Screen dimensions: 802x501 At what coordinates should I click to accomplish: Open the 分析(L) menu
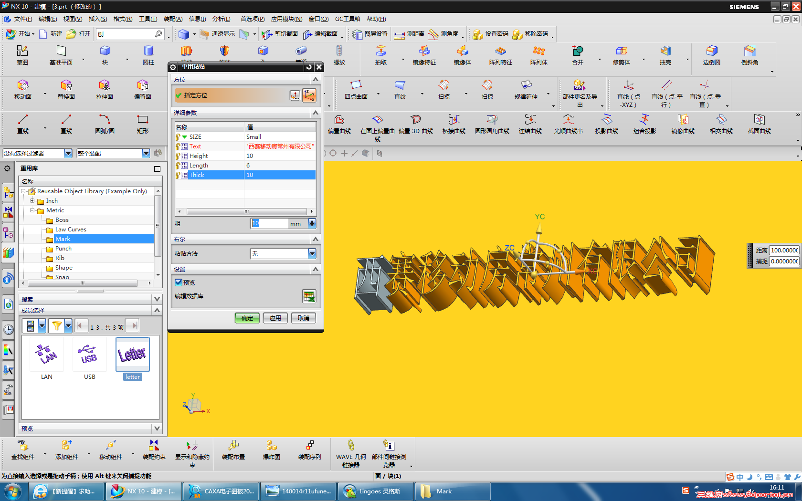[x=222, y=19]
